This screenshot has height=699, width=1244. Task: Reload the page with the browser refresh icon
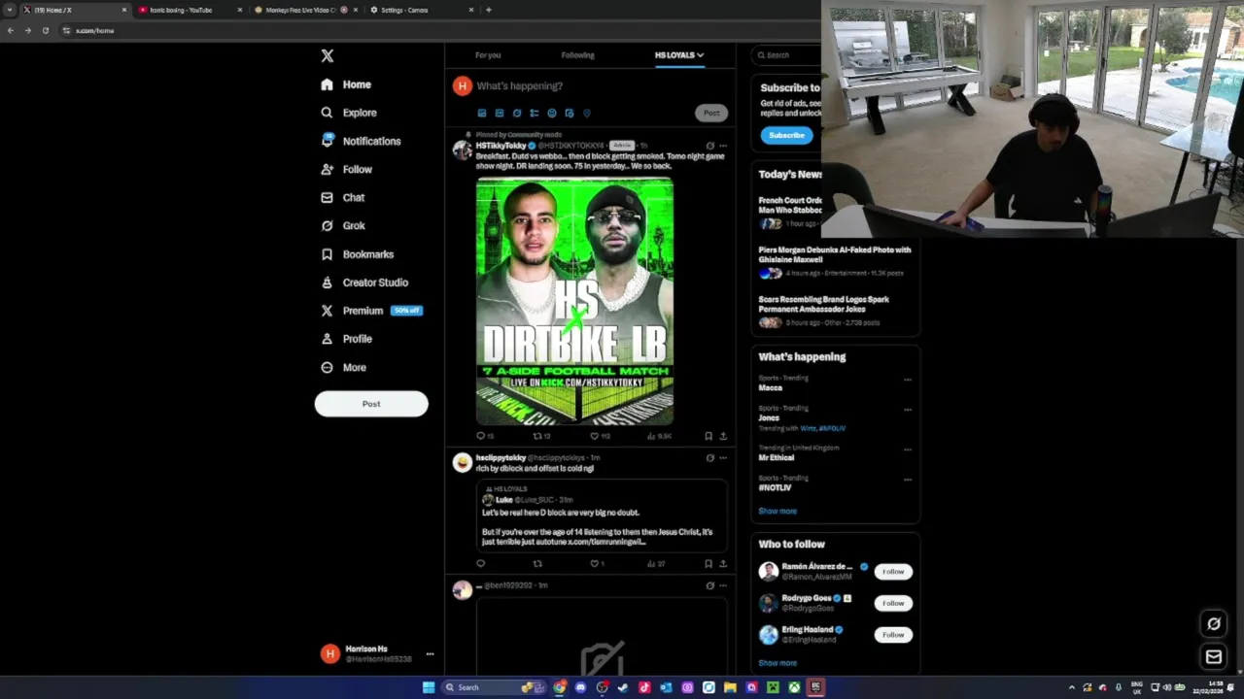tap(45, 30)
